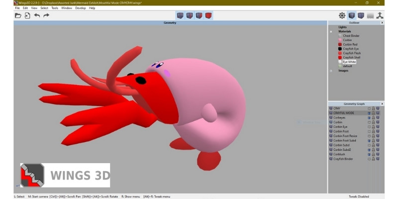
Task: Toggle wireframe for CR4YFUL MODE
Action: pyautogui.click(x=378, y=113)
